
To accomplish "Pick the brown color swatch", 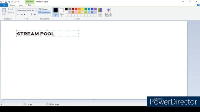I will coord(73,12).
